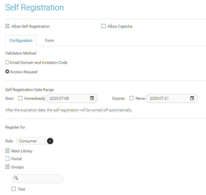The width and height of the screenshot is (206, 195).
Task: Tick the Start Immediately checkbox
Action: (20, 98)
